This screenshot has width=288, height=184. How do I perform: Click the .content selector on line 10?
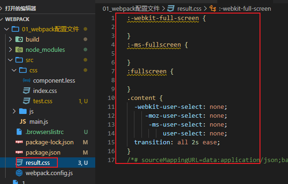click(141, 98)
